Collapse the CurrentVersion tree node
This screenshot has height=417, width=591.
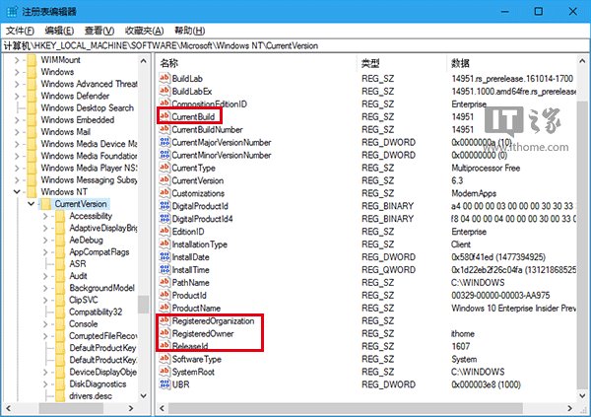(31, 204)
